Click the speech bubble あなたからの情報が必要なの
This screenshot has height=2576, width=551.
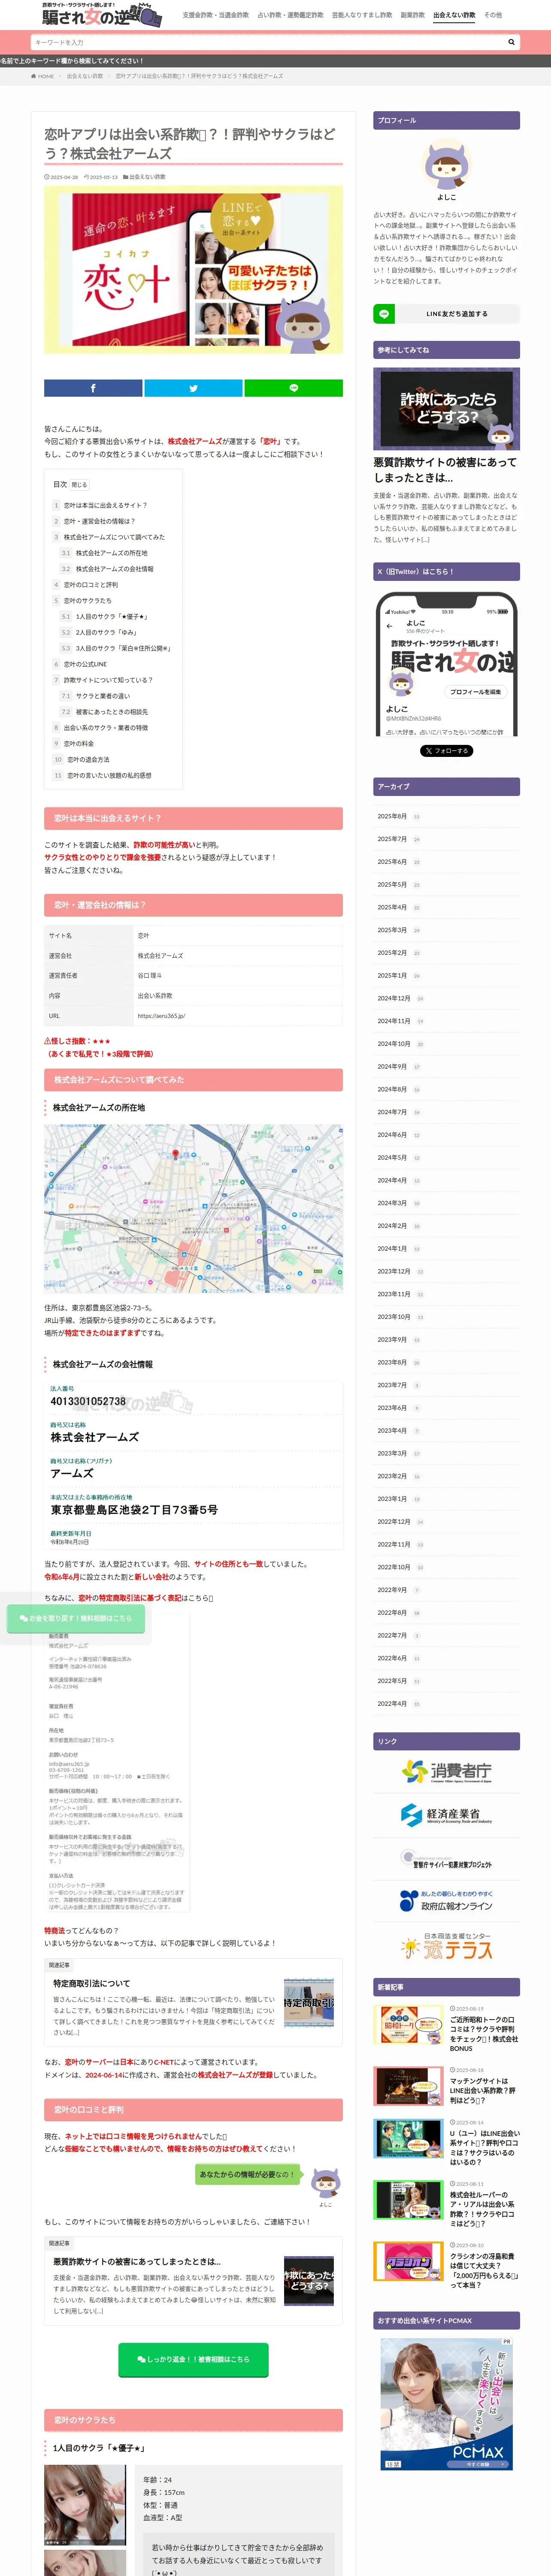[x=247, y=2174]
